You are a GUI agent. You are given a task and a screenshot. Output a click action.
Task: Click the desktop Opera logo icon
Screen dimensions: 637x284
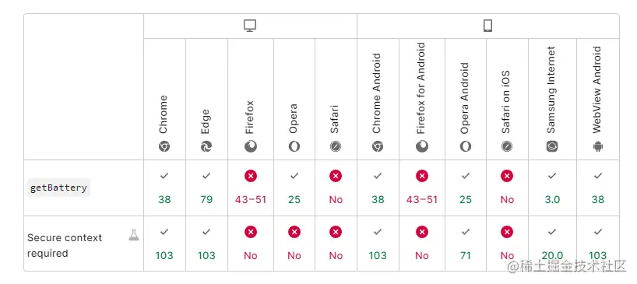[294, 146]
